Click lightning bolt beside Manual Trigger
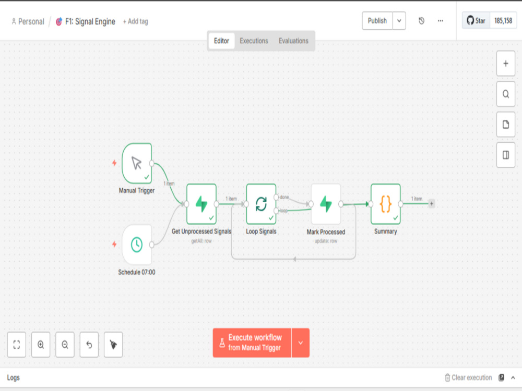 [114, 163]
